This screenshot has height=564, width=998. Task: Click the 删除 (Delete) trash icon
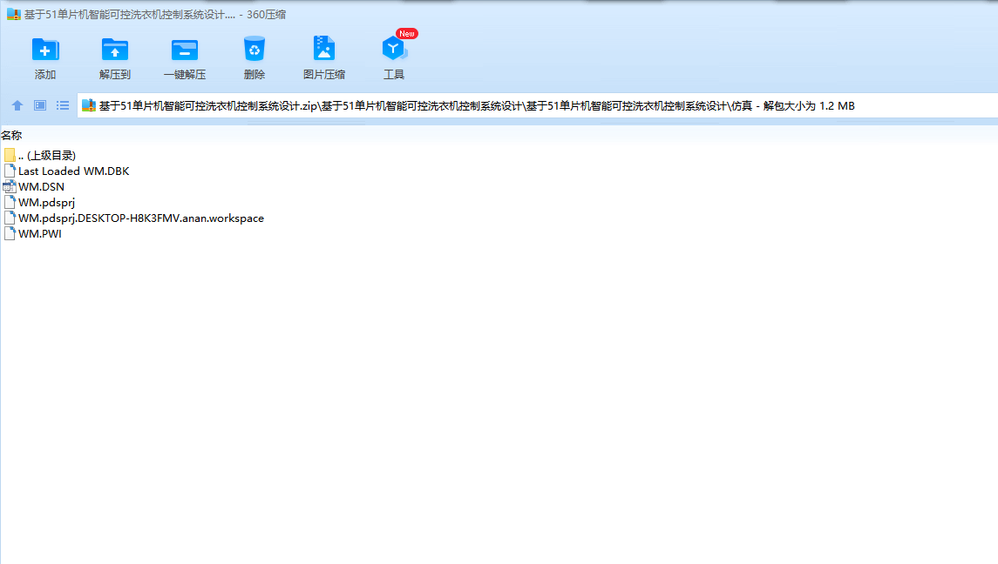click(x=254, y=49)
